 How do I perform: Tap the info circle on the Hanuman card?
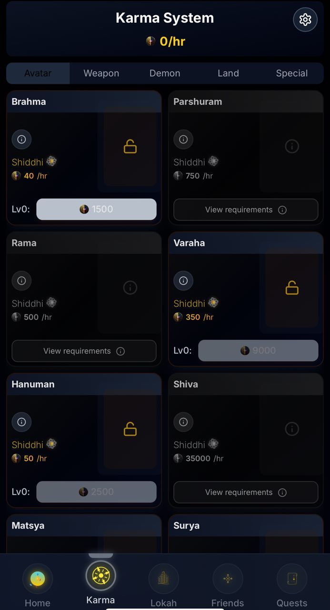21,422
